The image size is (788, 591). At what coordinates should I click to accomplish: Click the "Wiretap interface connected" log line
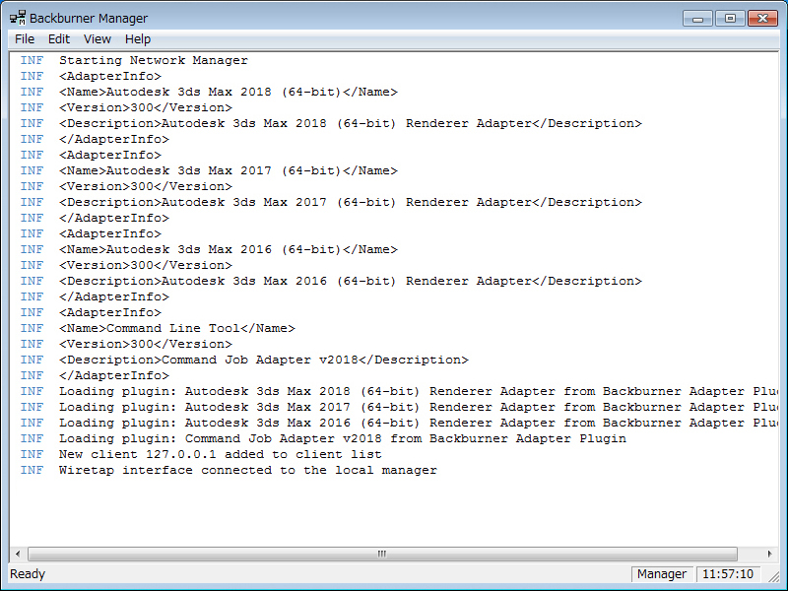(229, 471)
